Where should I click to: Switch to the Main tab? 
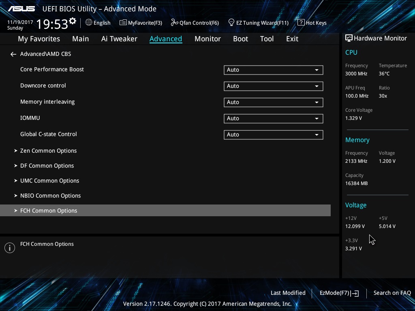(x=81, y=39)
